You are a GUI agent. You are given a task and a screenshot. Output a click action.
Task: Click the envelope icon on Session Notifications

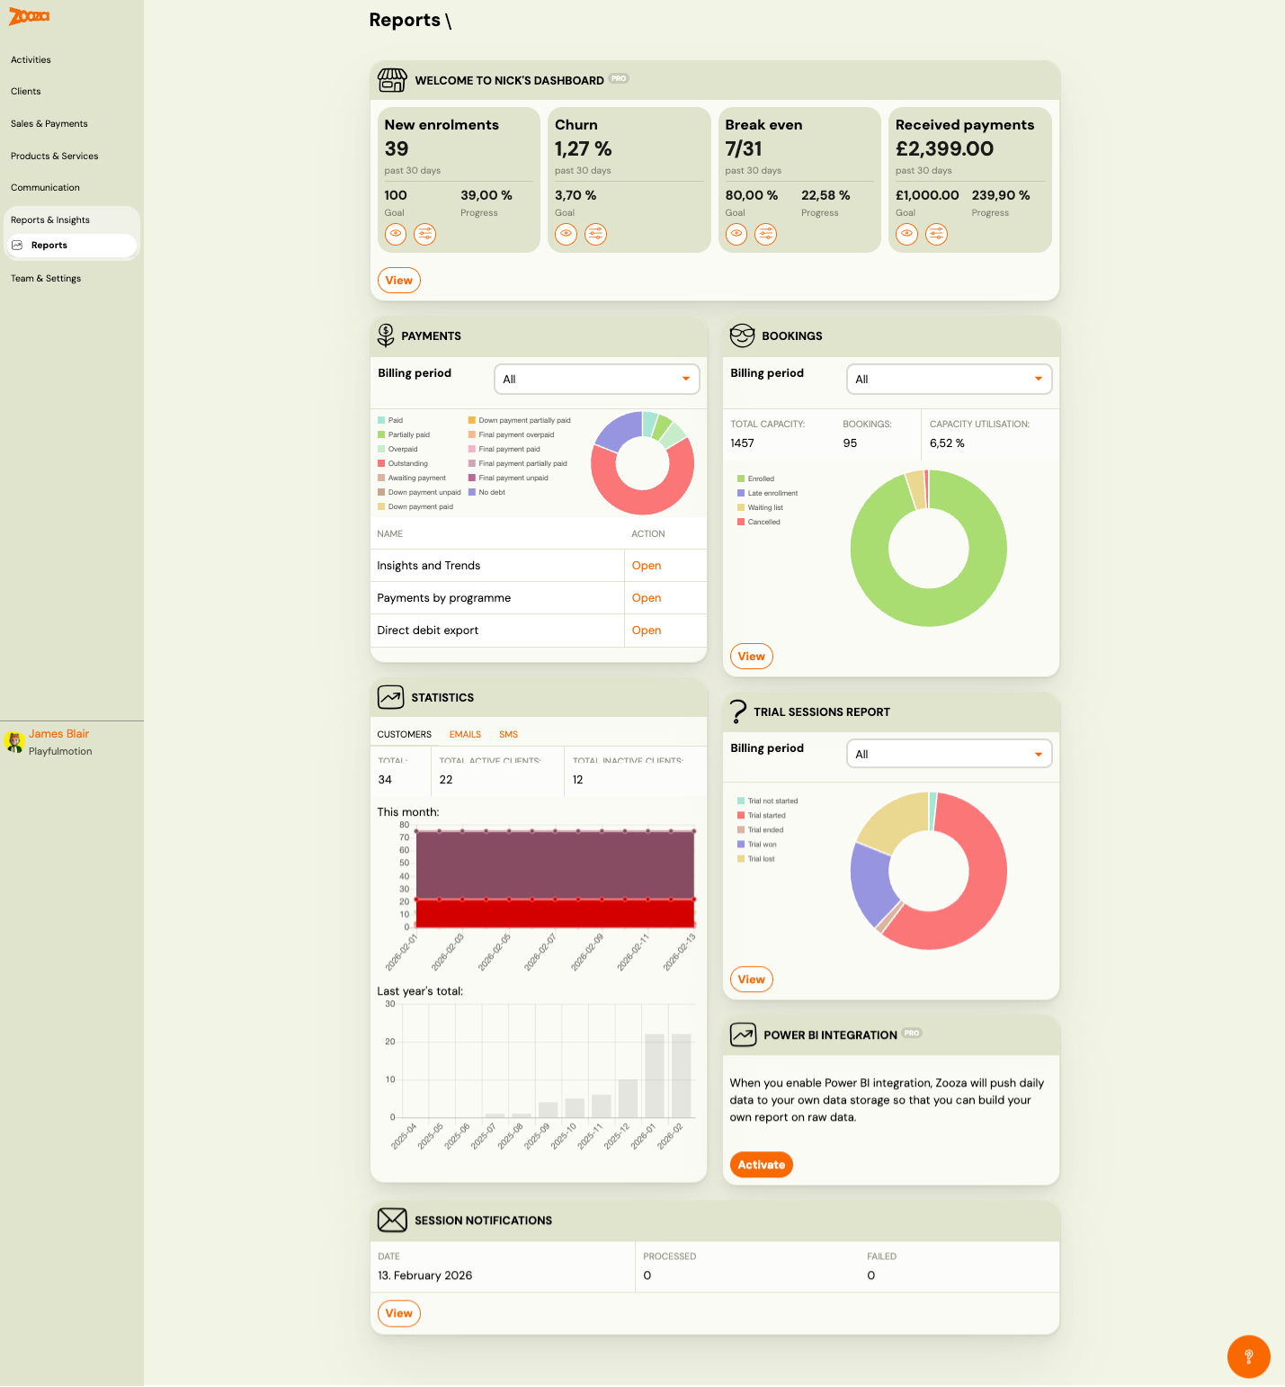point(392,1220)
